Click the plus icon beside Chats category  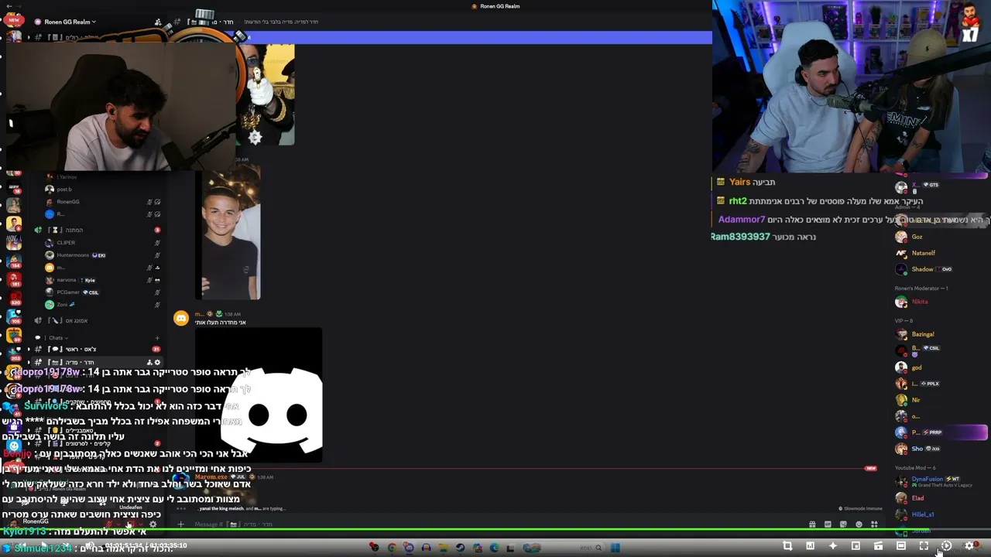click(x=157, y=338)
